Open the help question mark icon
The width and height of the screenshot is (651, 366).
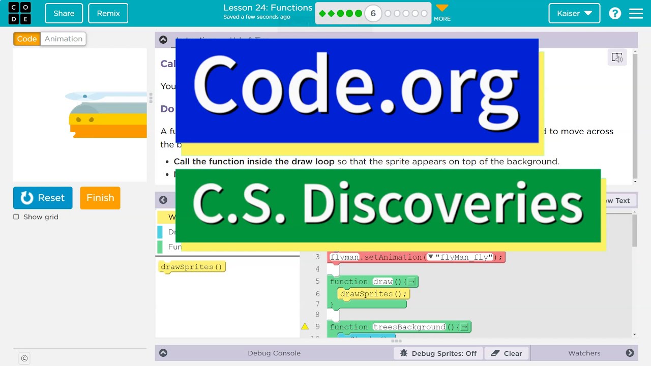tap(615, 13)
